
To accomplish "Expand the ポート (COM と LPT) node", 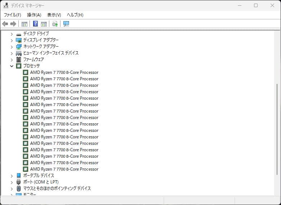I will point(12,182).
